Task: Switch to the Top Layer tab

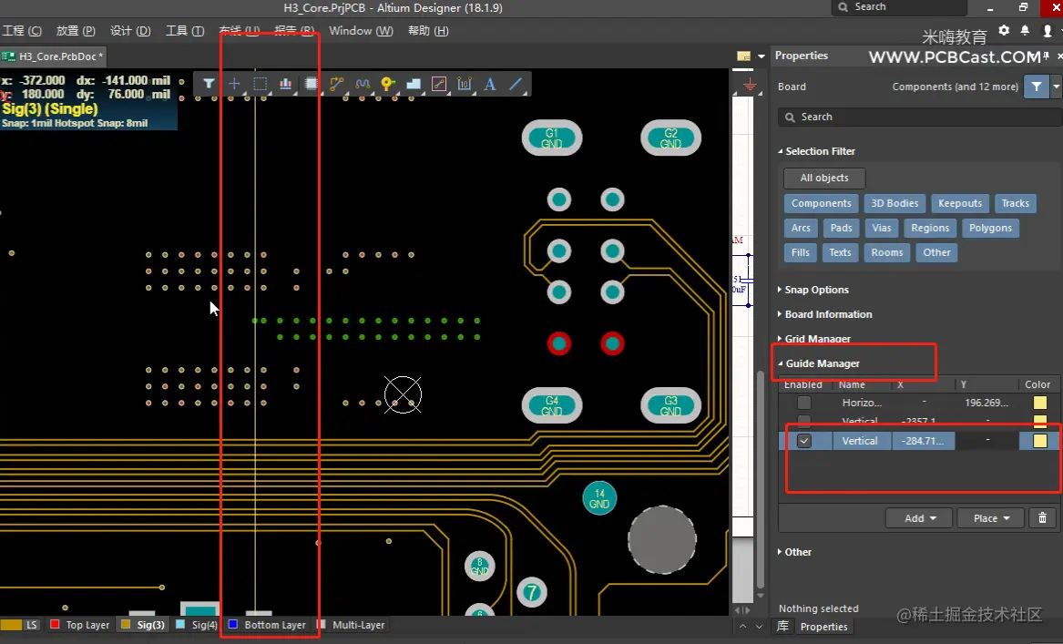Action: tap(80, 625)
